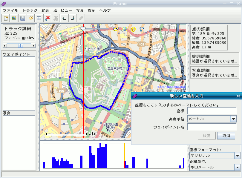The image size is (242, 178).
Task: Toggle the connect track points icon
Action: [142, 29]
